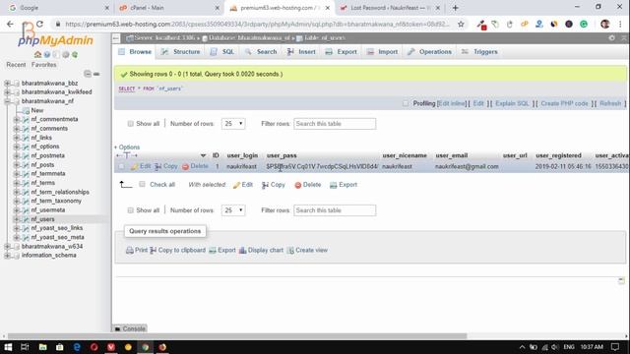Open page settings gear icon
Screen dimensions: 630x354
611,37
